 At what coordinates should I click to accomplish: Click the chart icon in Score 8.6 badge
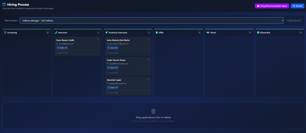109,48
